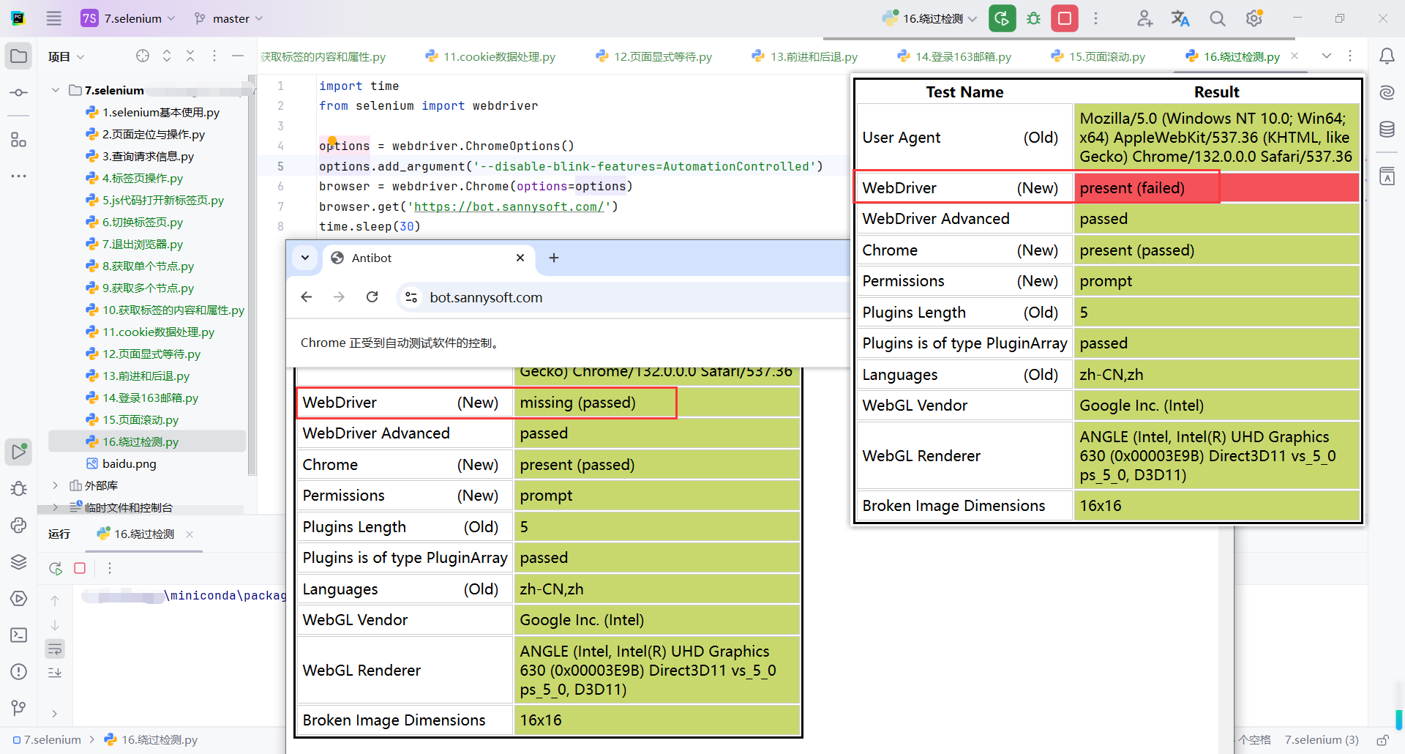Screen dimensions: 1405x754
Task: Reload the bot.sannysoft.com page
Action: (x=372, y=297)
